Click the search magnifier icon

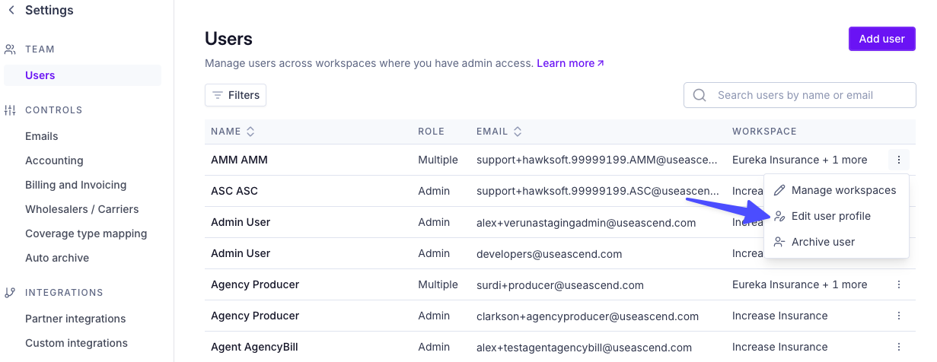tap(700, 95)
